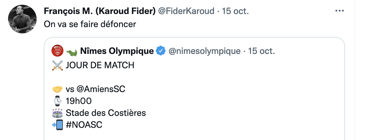Click the watch emoji next to 19h00
Screen dimensions: 365x140
(x=57, y=101)
